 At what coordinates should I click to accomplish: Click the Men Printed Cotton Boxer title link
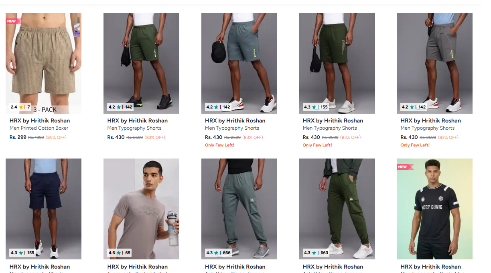pos(39,128)
